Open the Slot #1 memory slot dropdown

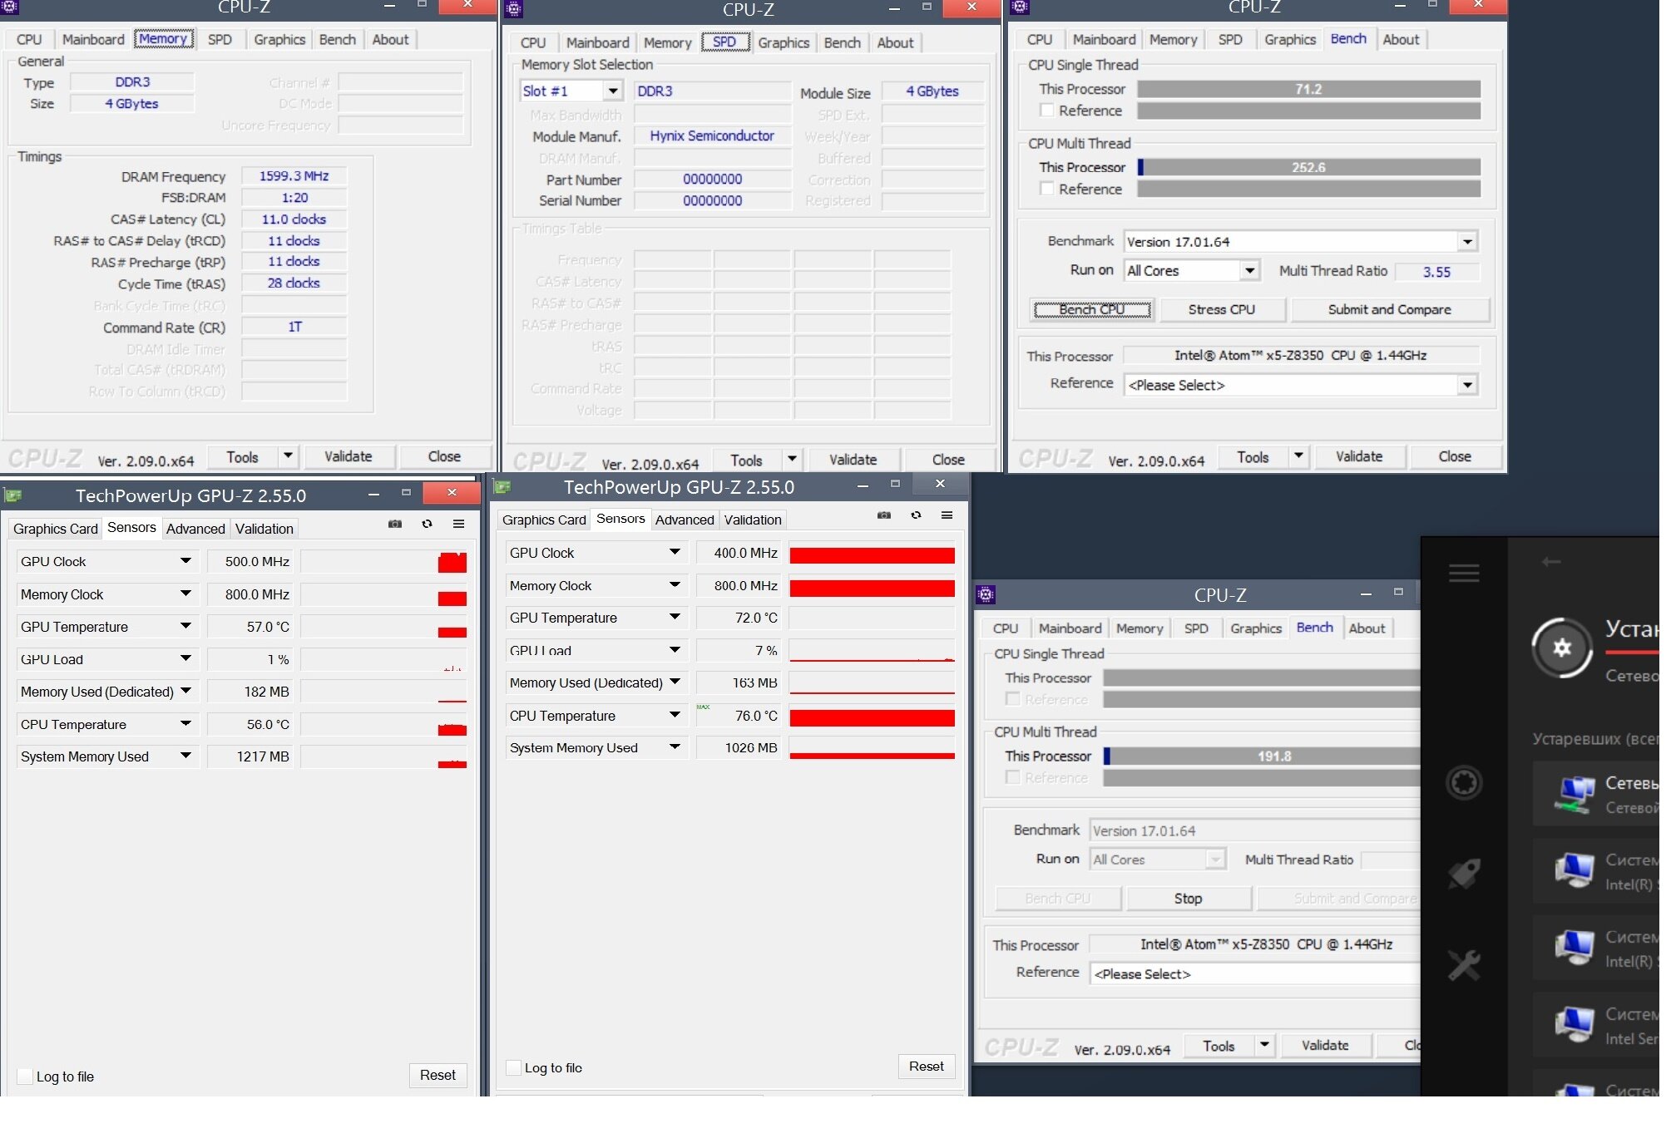tap(613, 91)
